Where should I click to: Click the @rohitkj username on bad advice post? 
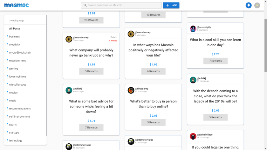tap(77, 89)
